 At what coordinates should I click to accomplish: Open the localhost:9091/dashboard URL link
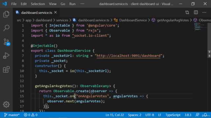coord(129,56)
